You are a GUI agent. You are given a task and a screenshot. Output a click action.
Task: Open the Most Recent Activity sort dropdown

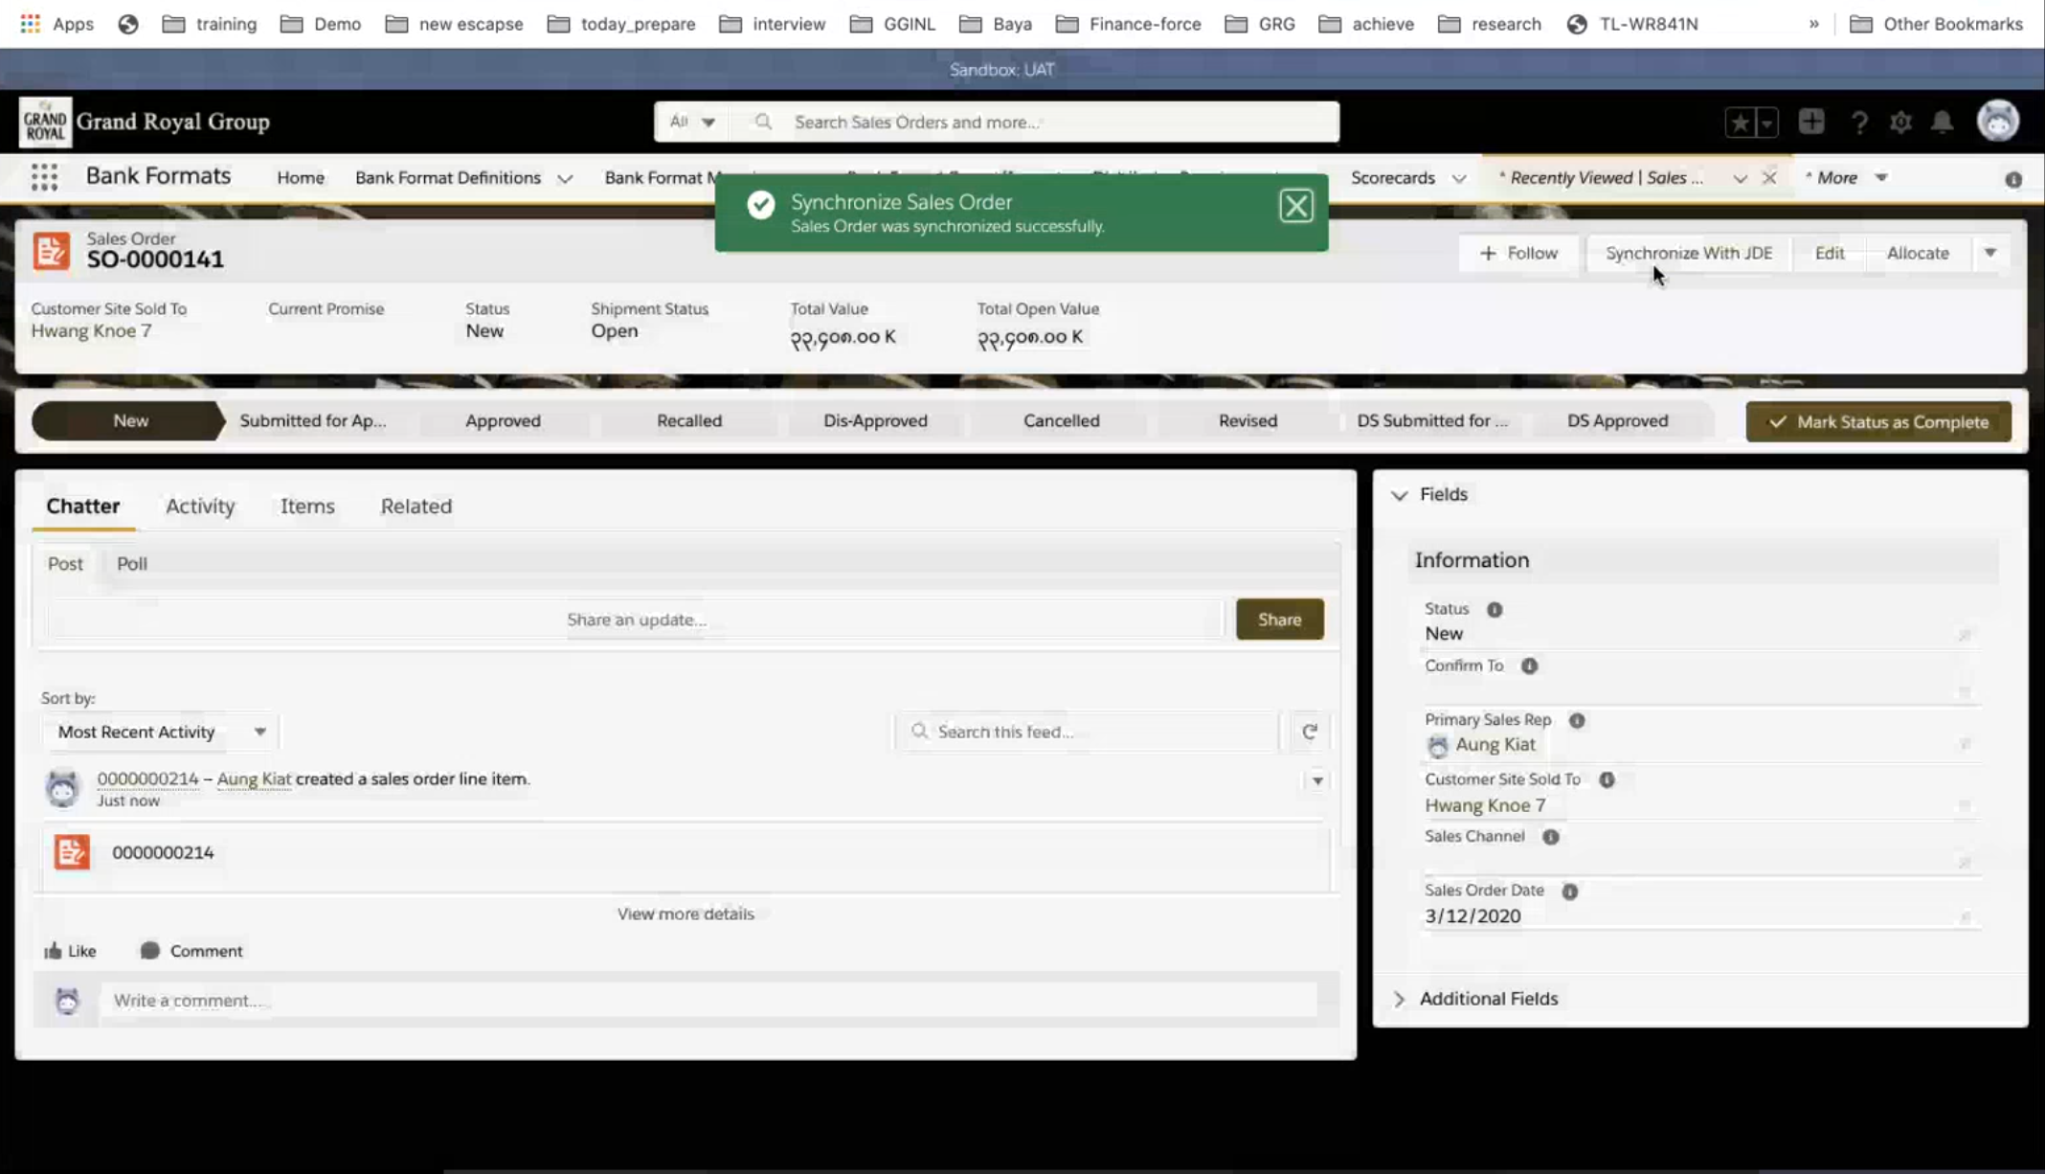coord(160,732)
